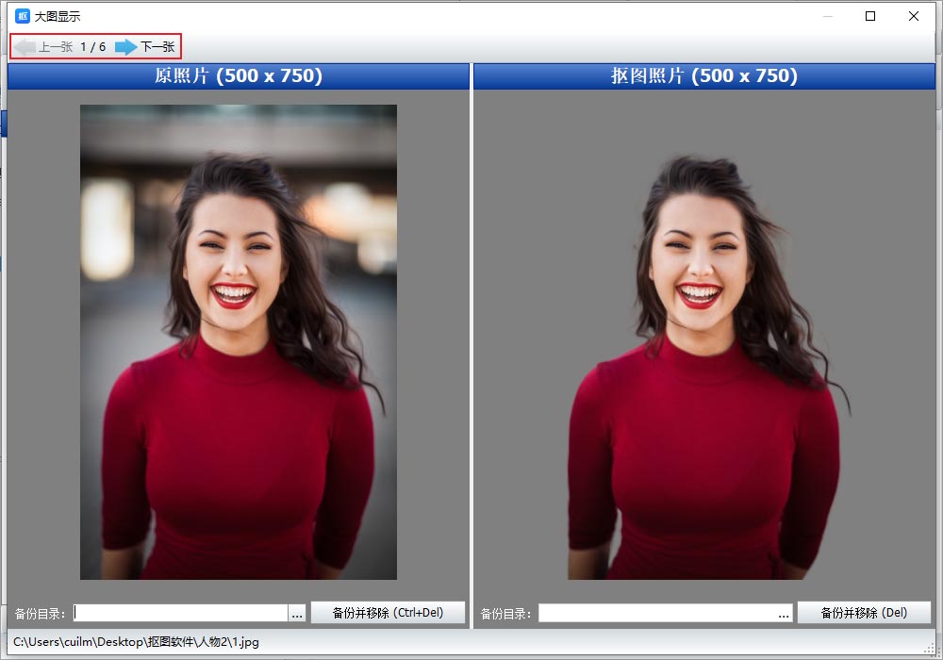
Task: Click the 下一张 text label
Action: [157, 47]
